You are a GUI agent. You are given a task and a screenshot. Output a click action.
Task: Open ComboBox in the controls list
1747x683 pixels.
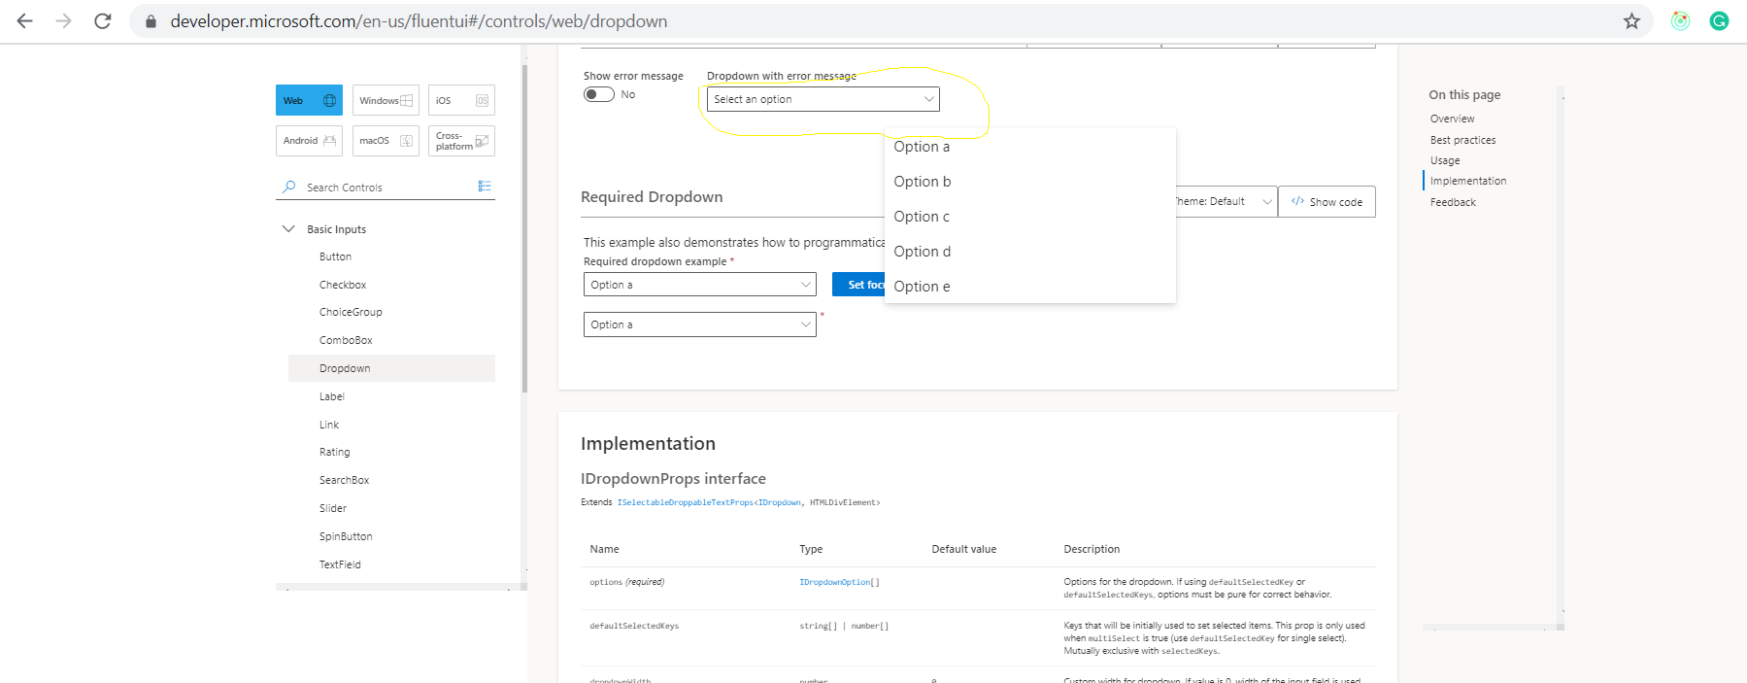point(346,340)
